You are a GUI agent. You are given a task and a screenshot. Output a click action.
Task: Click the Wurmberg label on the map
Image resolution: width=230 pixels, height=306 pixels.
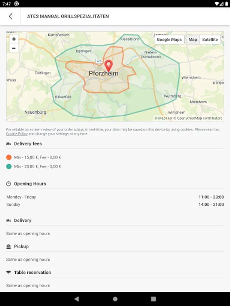[x=172, y=96]
